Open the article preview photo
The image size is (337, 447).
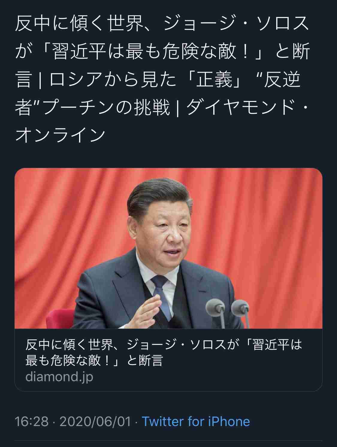(168, 248)
